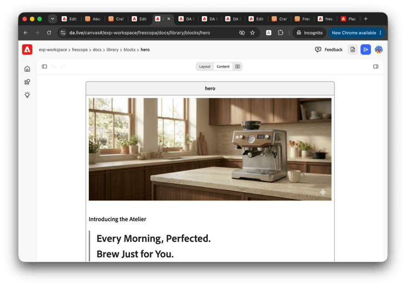Switch to the first DA S browser tab

pos(186,19)
